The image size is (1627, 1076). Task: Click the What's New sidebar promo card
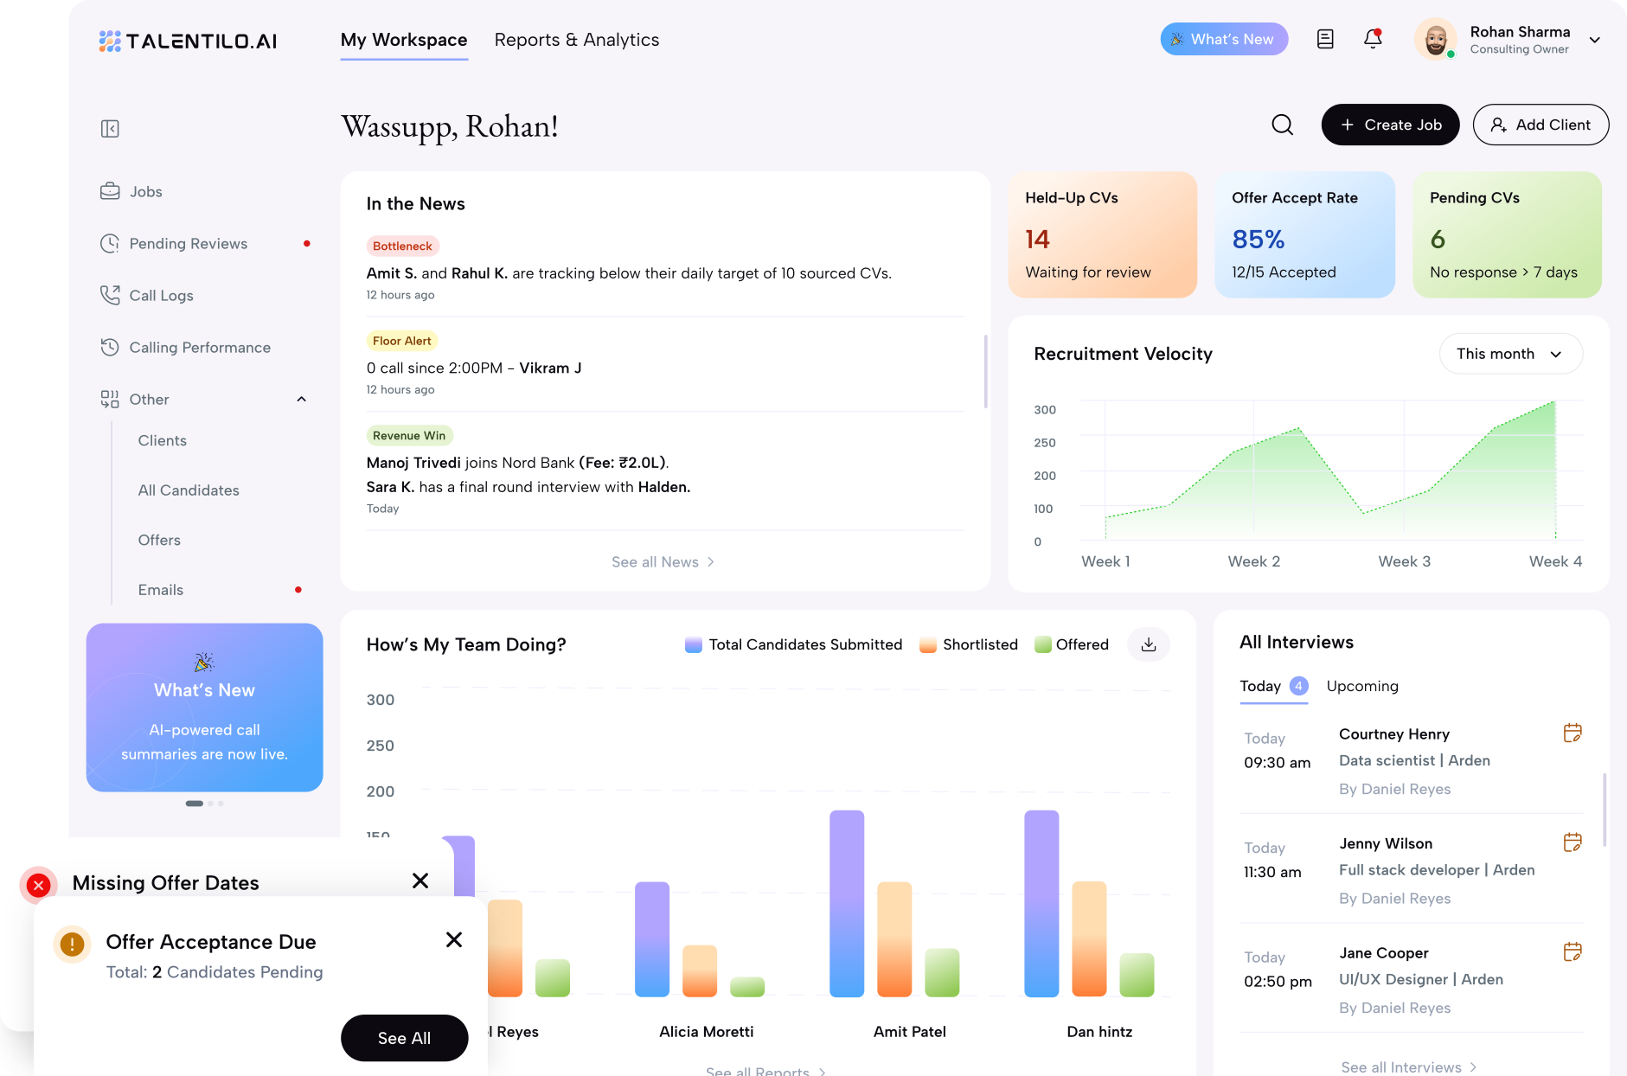click(x=204, y=708)
